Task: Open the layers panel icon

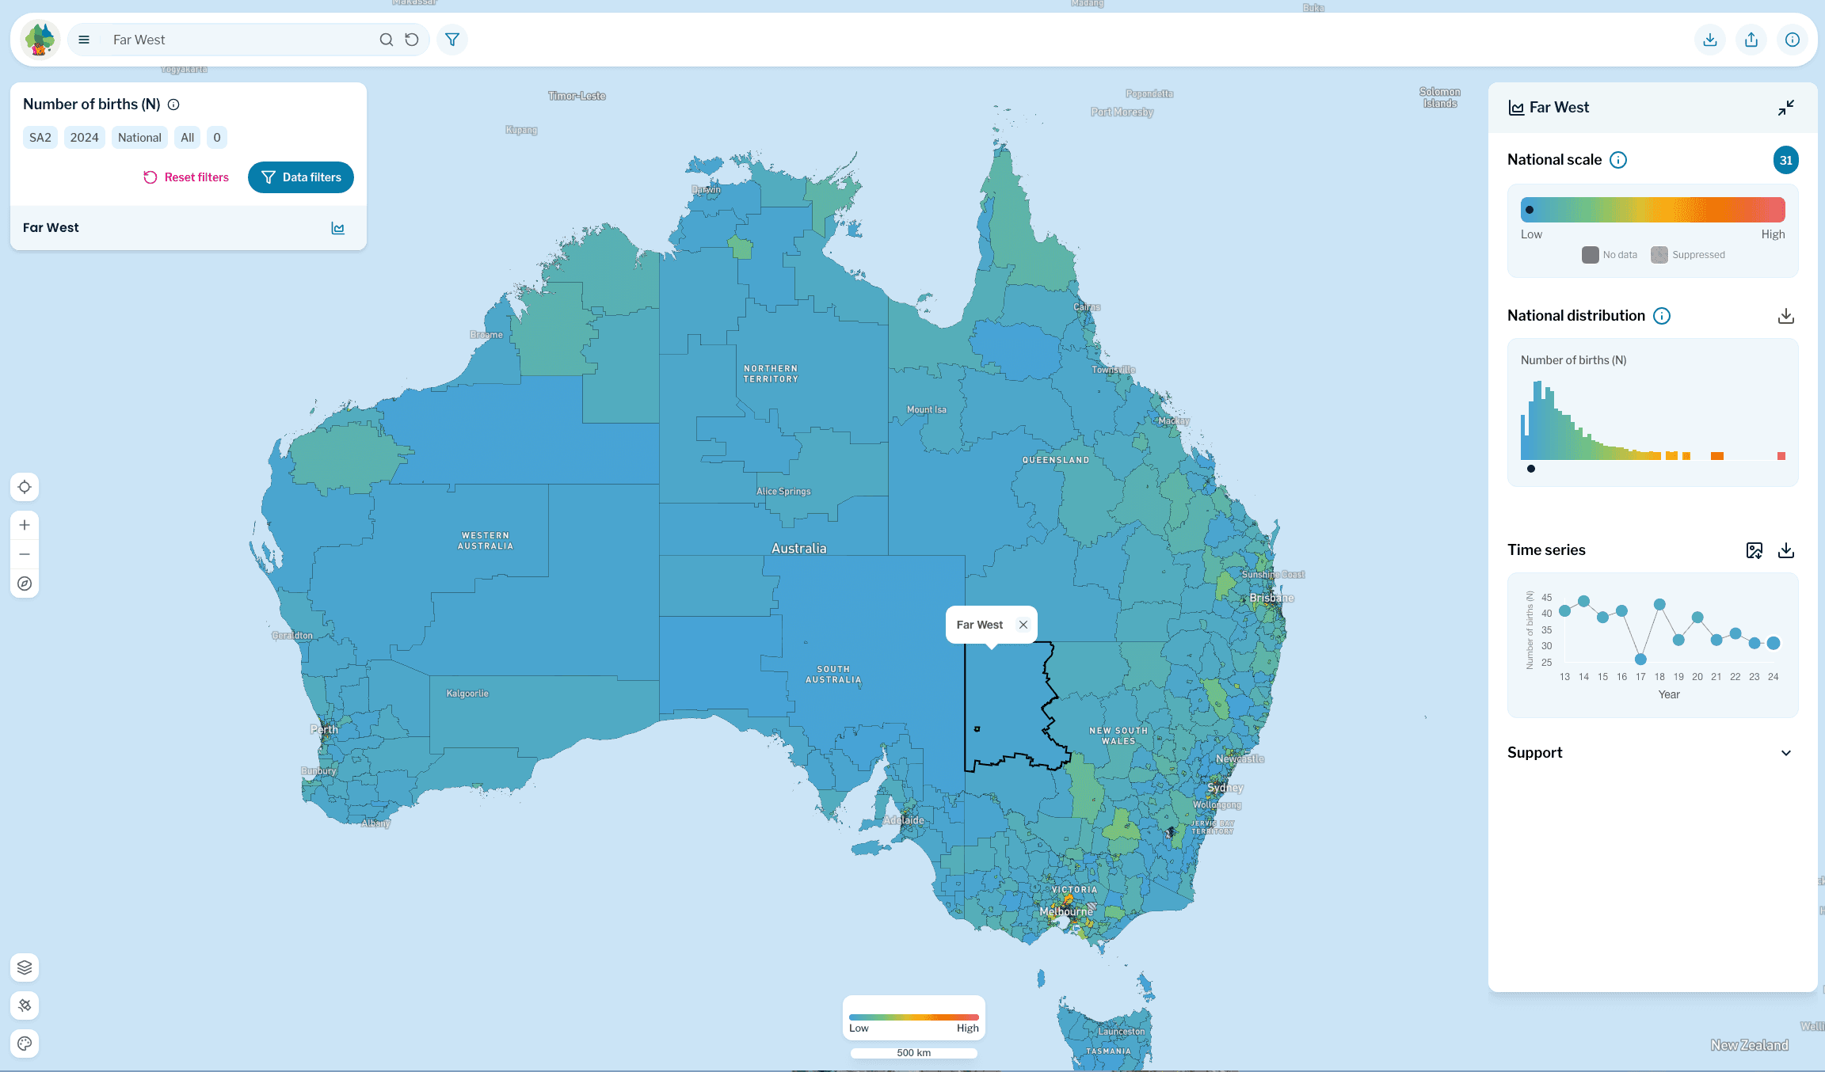Action: click(x=25, y=967)
